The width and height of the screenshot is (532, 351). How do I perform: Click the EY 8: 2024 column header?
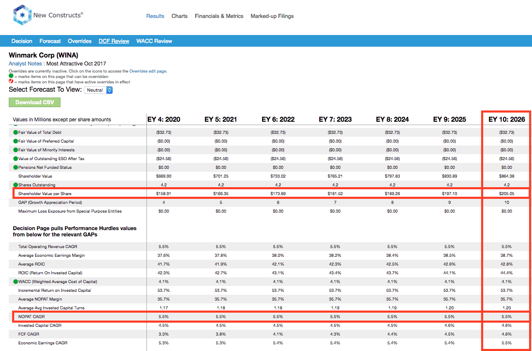pos(392,119)
